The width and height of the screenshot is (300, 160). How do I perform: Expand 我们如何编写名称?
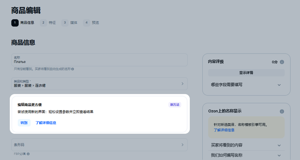pos(279,155)
